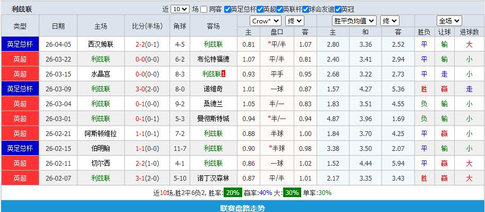Image resolution: width=485 pixels, height=212 pixels.
Task: Click handicap 一球 in 诺维奇 row
Action: click(x=277, y=89)
